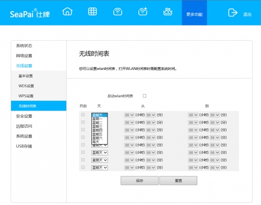Open 系统状态 in the sidebar
Viewport: 261px width, 205px height.
tap(24, 45)
